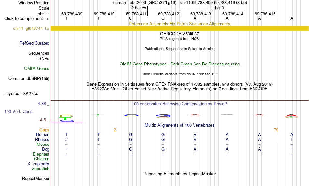The height and width of the screenshot is (186, 309).
Task: Open the 100 Vert. Cons track label
Action: [x=18, y=111]
